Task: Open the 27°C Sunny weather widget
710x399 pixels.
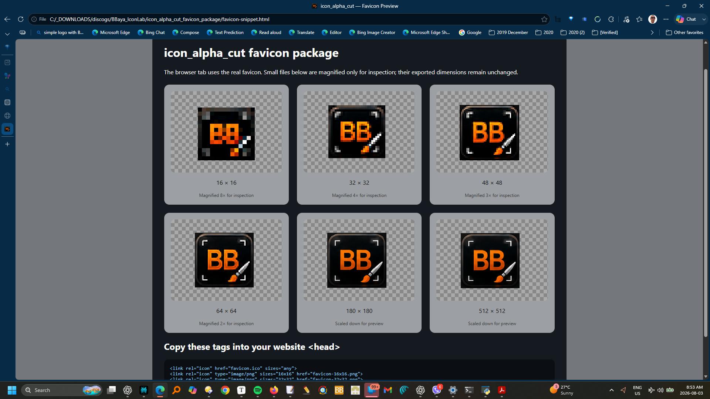Action: [x=562, y=390]
